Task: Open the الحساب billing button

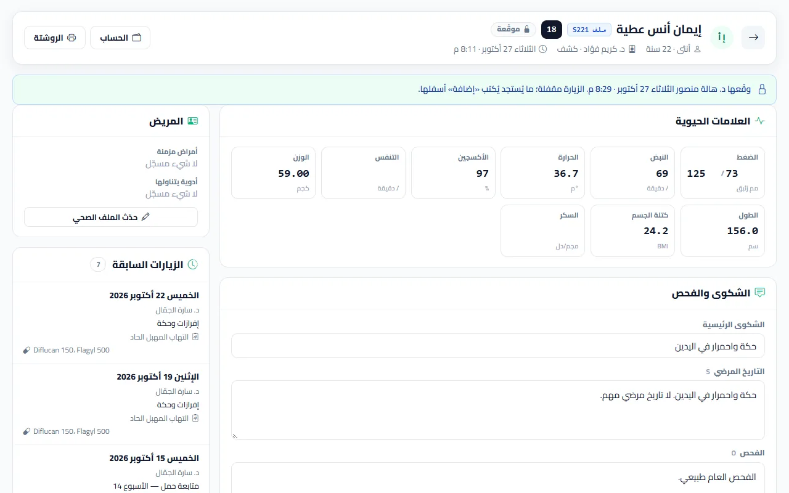Action: 120,38
